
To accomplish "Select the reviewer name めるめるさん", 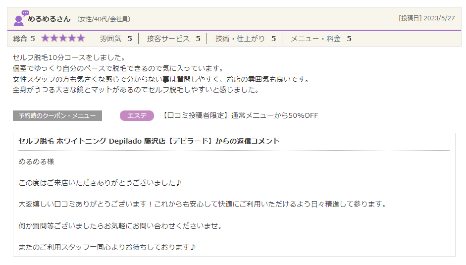I will tap(49, 19).
